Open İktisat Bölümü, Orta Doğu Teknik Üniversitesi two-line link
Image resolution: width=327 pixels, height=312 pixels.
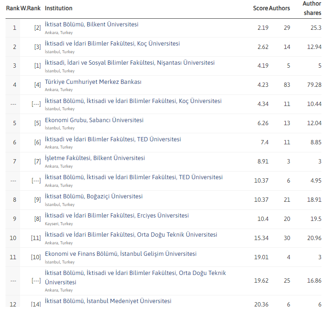pos(135,278)
